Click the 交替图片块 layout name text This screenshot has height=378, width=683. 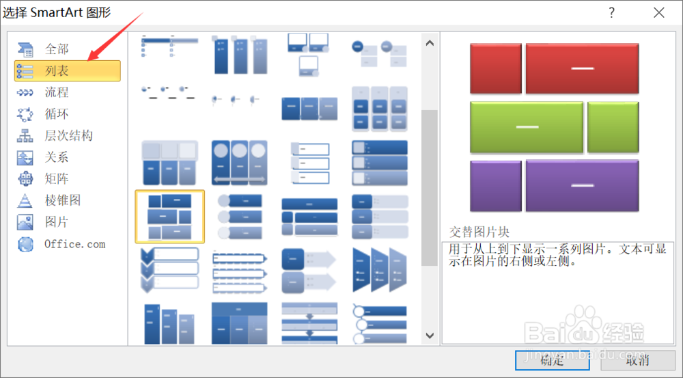tap(479, 232)
